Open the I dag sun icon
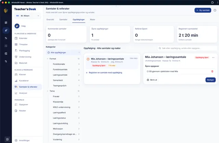The image size is (219, 143). tap(17, 26)
